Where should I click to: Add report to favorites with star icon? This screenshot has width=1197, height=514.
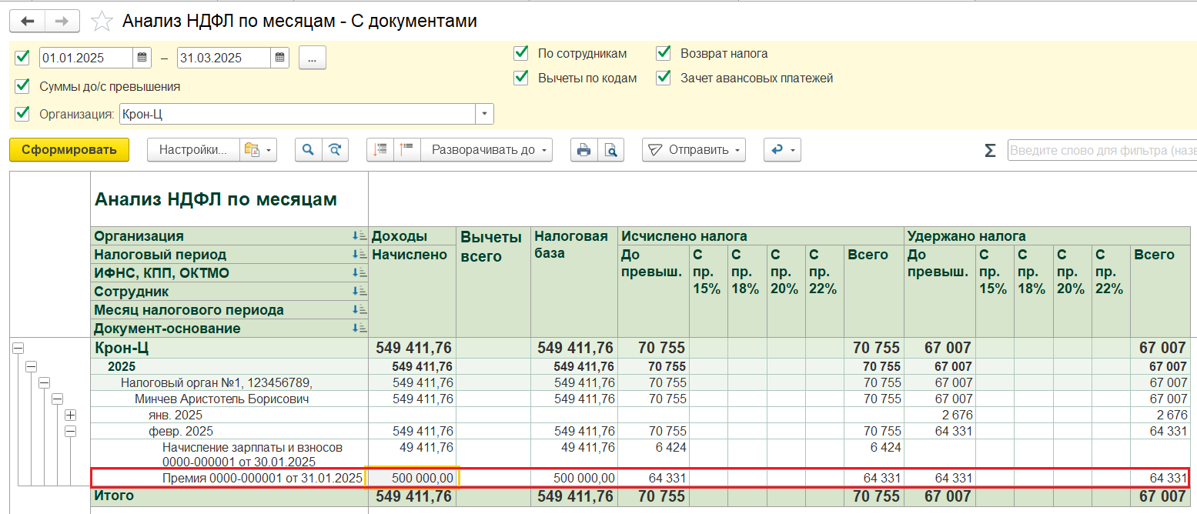102,22
